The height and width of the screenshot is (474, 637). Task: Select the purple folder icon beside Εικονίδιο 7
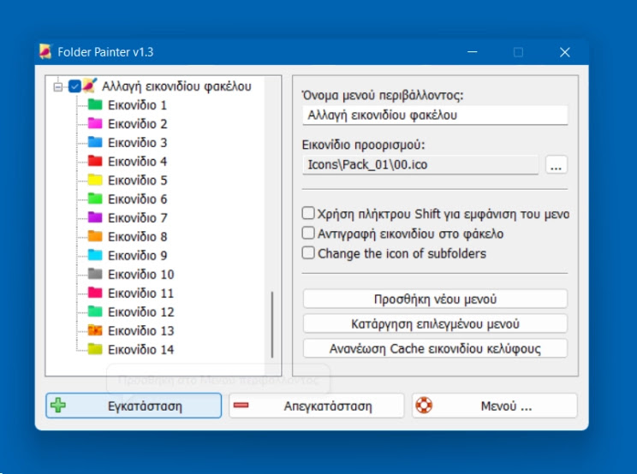click(x=95, y=217)
